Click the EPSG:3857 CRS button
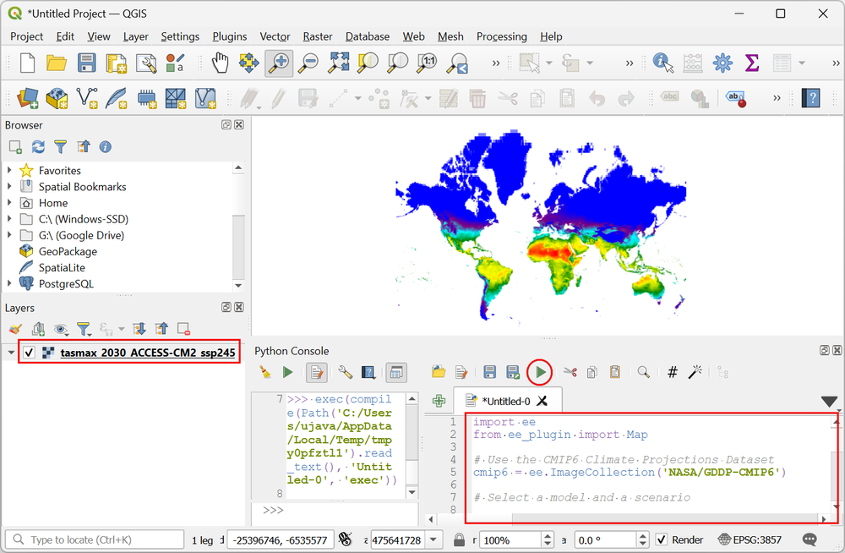 (749, 540)
